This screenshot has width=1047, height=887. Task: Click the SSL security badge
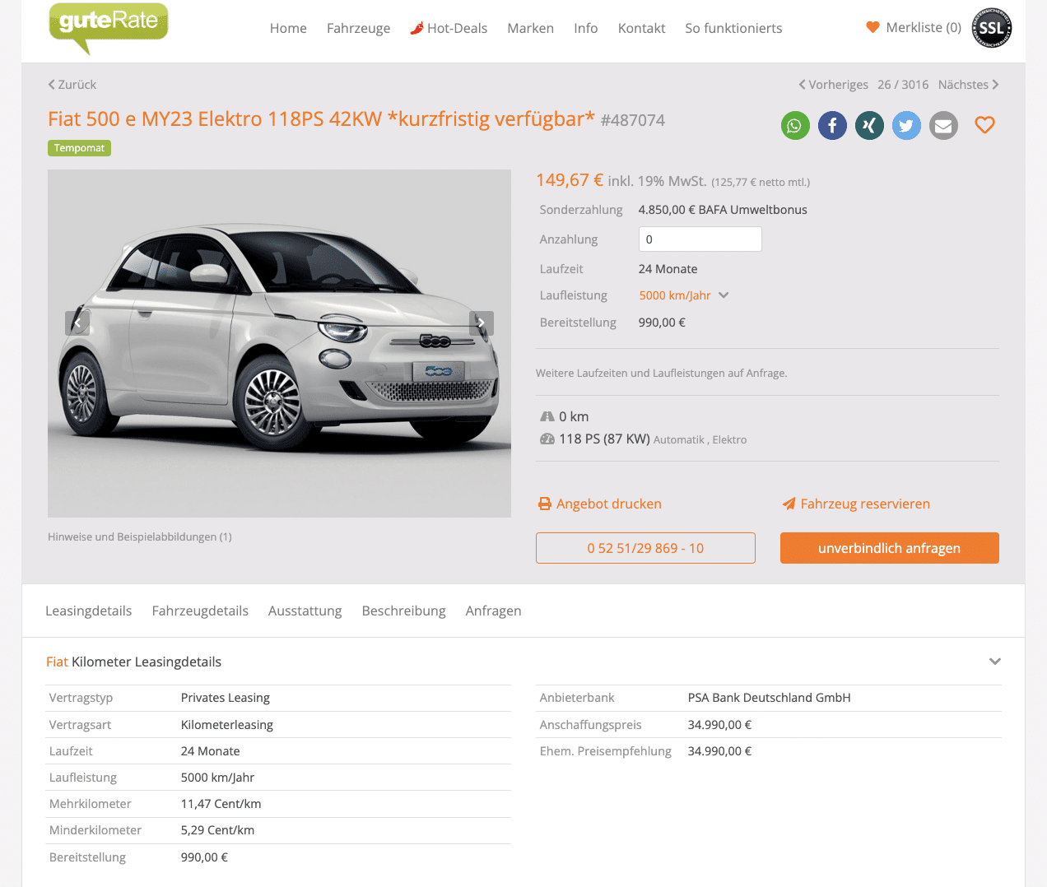pos(992,28)
